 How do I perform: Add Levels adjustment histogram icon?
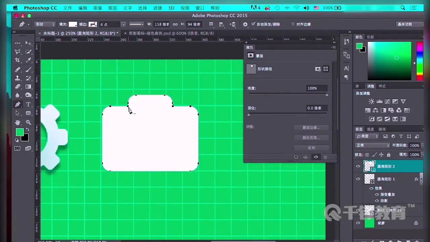[x=379, y=102]
